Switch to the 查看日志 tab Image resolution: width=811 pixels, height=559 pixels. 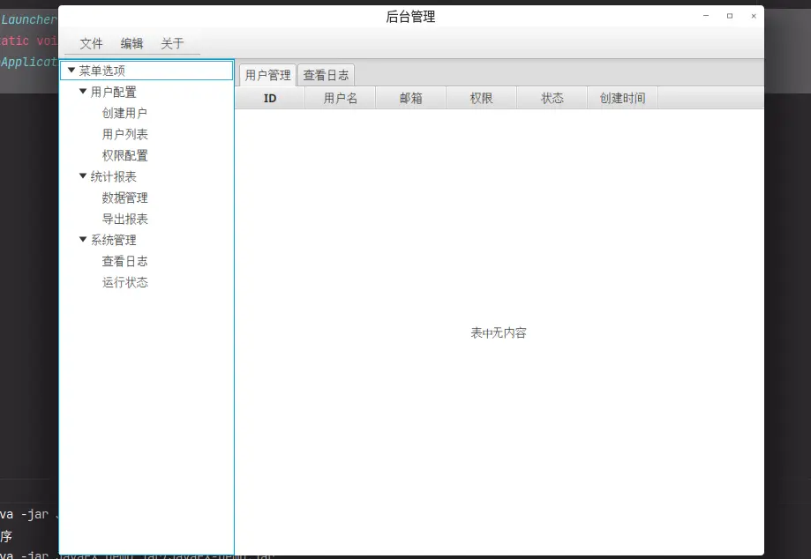(326, 76)
